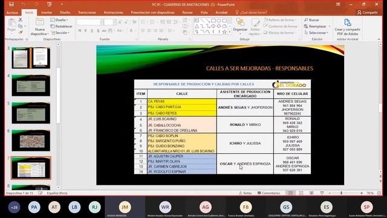Fit slide to window icon
387x218 pixels.
pyautogui.click(x=379, y=193)
